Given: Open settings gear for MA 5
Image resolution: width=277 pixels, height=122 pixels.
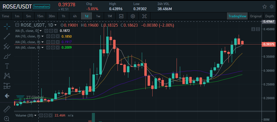Looking at the screenshot, I should click(x=51, y=31).
